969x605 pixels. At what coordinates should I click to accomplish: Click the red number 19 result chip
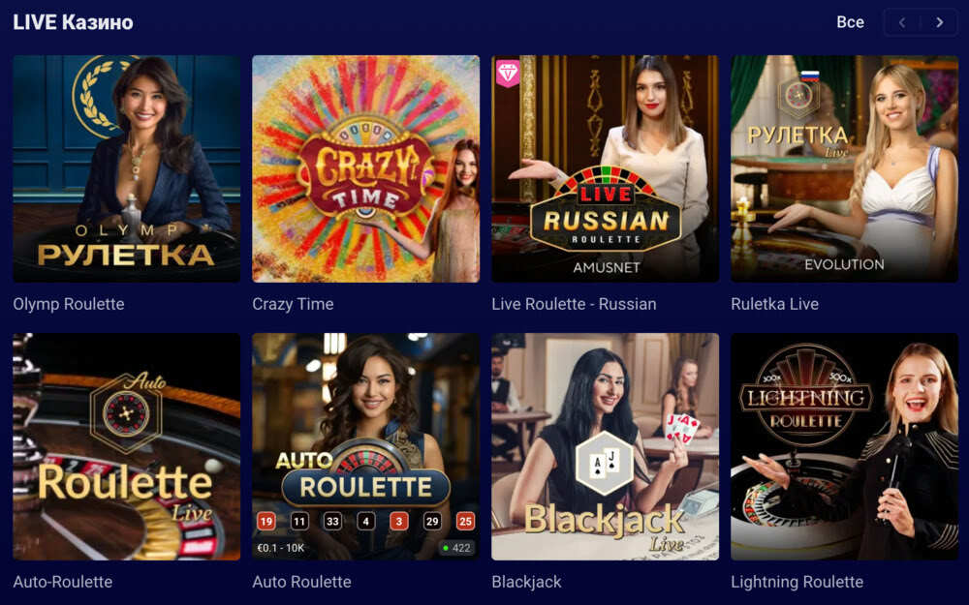[266, 522]
